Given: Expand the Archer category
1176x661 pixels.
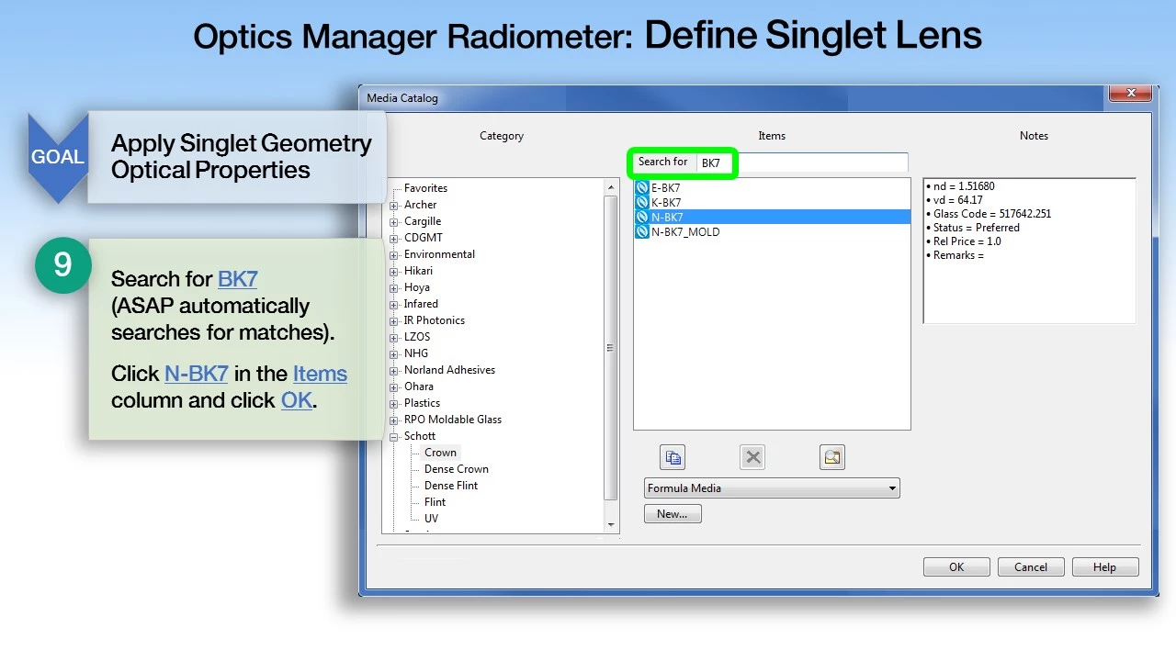Looking at the screenshot, I should (x=394, y=206).
